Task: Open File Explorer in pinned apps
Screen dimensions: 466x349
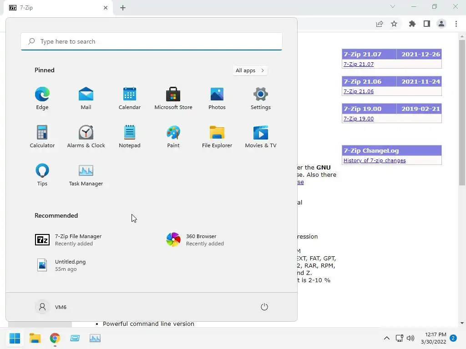Action: tap(217, 136)
